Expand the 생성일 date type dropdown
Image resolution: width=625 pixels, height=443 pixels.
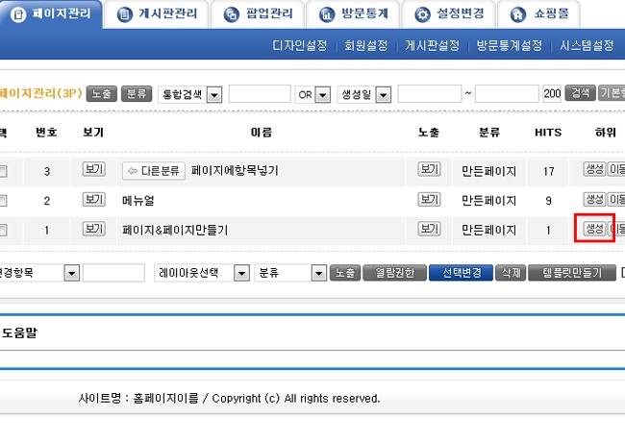tap(364, 94)
